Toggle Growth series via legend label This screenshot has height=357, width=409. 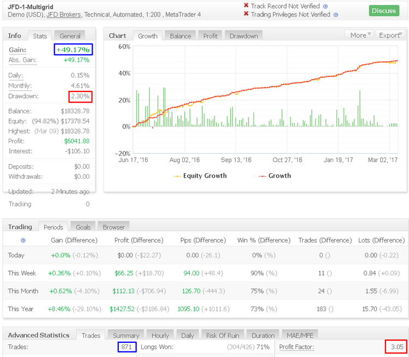tap(279, 176)
